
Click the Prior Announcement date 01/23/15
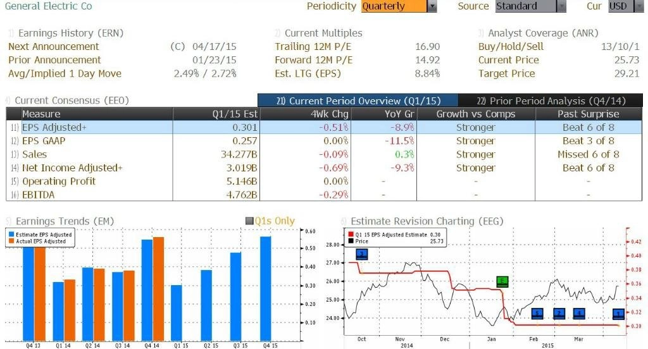(x=214, y=60)
